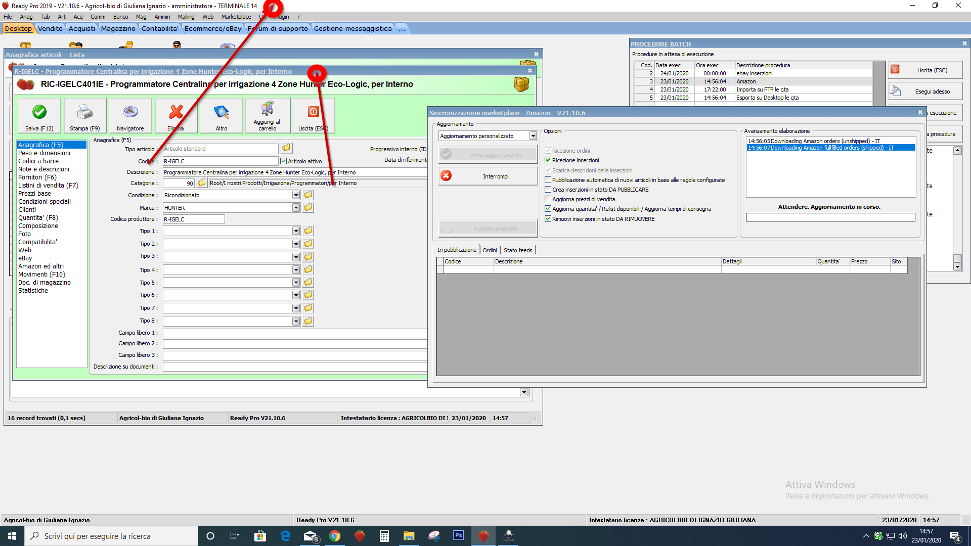Open File Explorer from taskbar
The width and height of the screenshot is (971, 546).
click(x=409, y=536)
